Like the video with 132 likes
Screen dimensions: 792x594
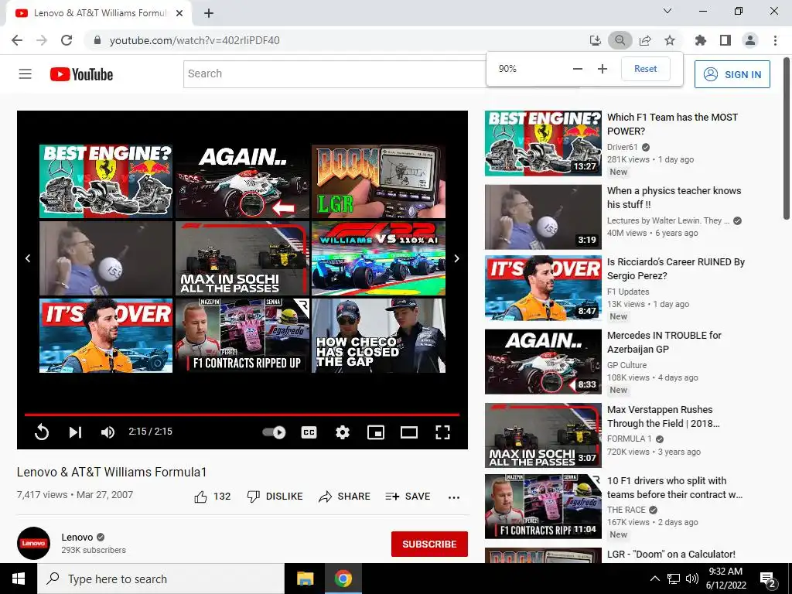pyautogui.click(x=212, y=497)
